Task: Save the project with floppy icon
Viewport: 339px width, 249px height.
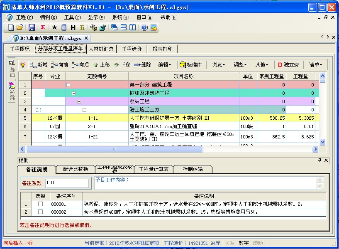Action: point(32,27)
